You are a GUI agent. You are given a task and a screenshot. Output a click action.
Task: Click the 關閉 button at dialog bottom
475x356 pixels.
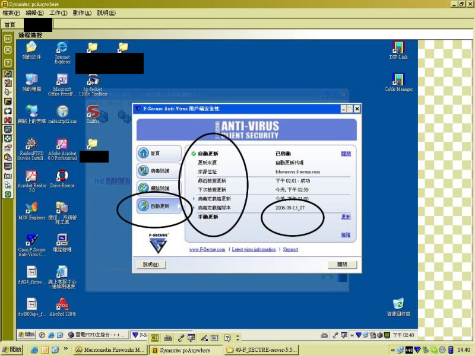pyautogui.click(x=343, y=265)
